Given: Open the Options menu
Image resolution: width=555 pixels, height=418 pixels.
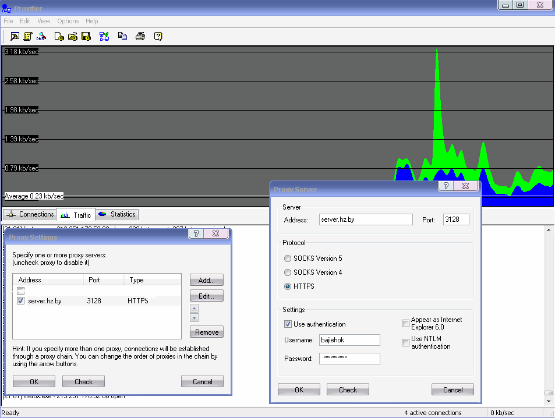Looking at the screenshot, I should [68, 21].
